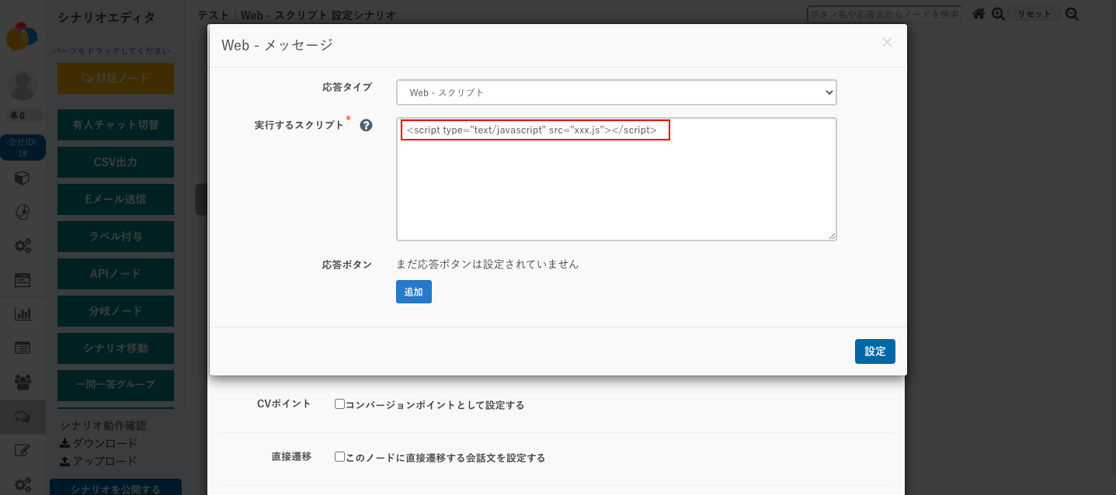The height and width of the screenshot is (495, 1116).
Task: Select the Eメール送信 part
Action: (x=116, y=199)
